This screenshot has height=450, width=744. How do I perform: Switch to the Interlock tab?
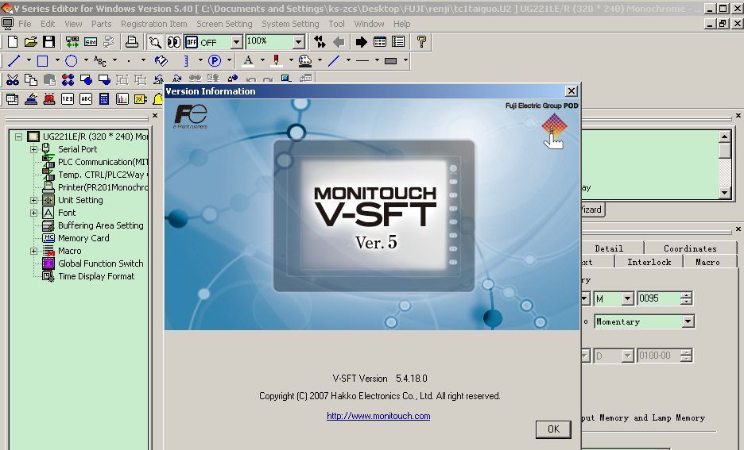point(649,262)
